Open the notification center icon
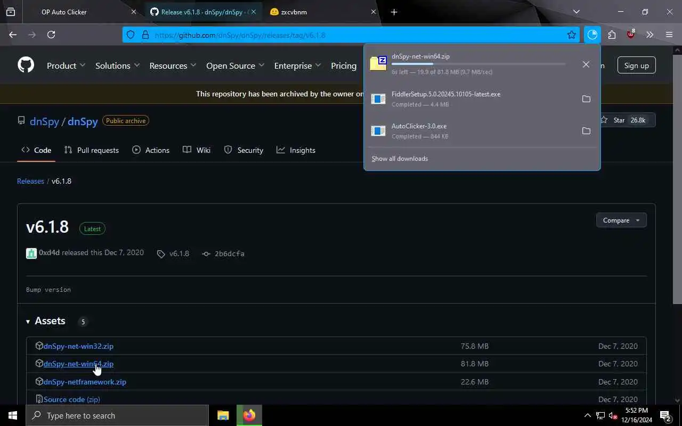This screenshot has width=682, height=426. (665, 415)
